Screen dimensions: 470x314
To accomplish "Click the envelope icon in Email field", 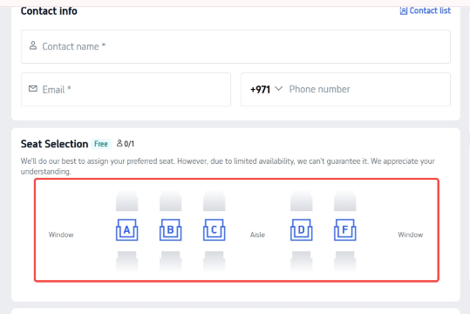I will (33, 88).
